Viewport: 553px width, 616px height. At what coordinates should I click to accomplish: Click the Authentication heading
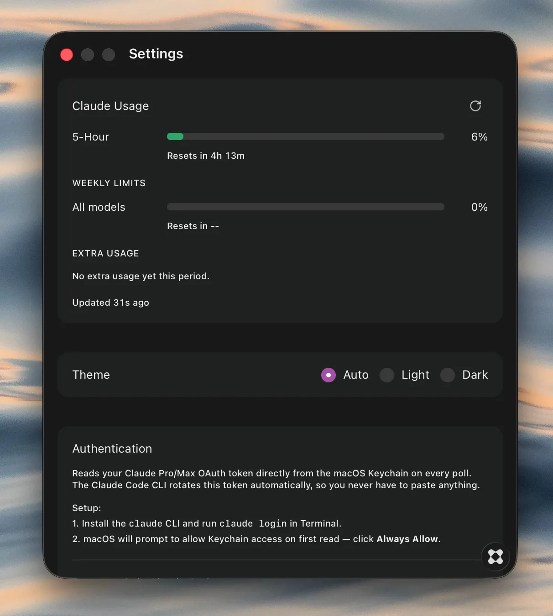[x=112, y=449]
